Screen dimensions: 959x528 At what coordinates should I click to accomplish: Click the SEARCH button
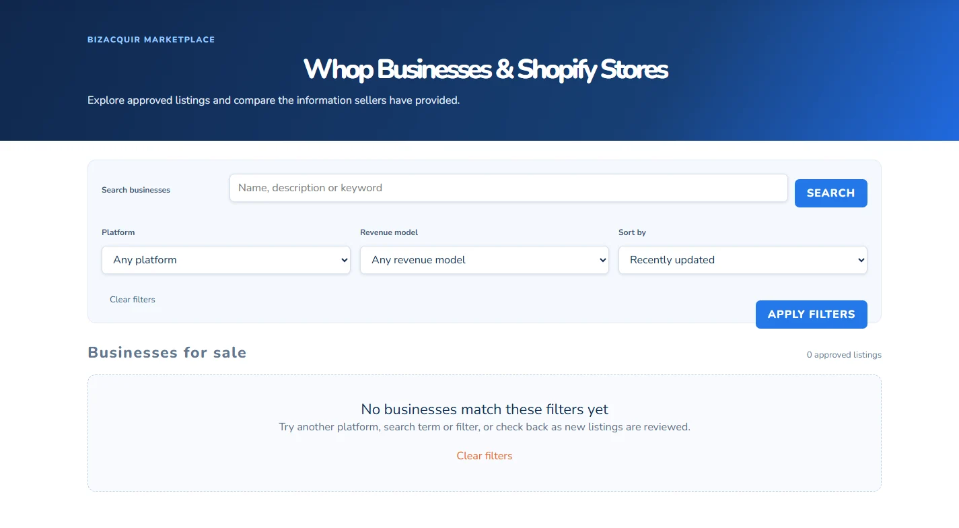(x=830, y=193)
